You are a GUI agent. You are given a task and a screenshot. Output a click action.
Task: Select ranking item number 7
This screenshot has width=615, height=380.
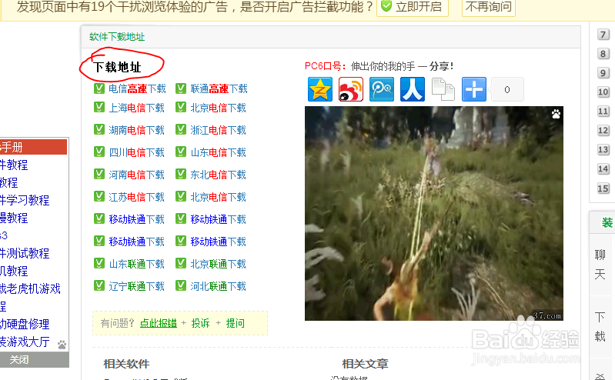(x=603, y=35)
